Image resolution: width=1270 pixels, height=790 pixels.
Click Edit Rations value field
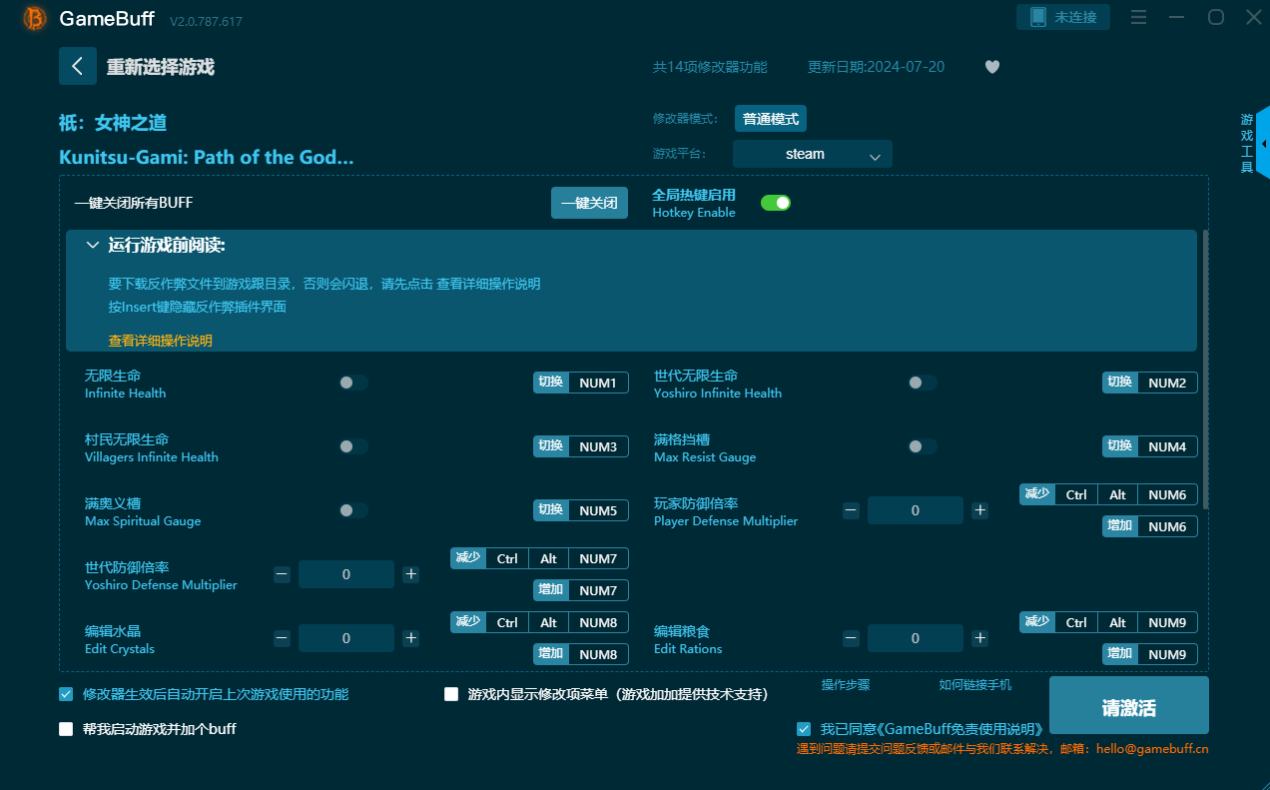tap(916, 638)
